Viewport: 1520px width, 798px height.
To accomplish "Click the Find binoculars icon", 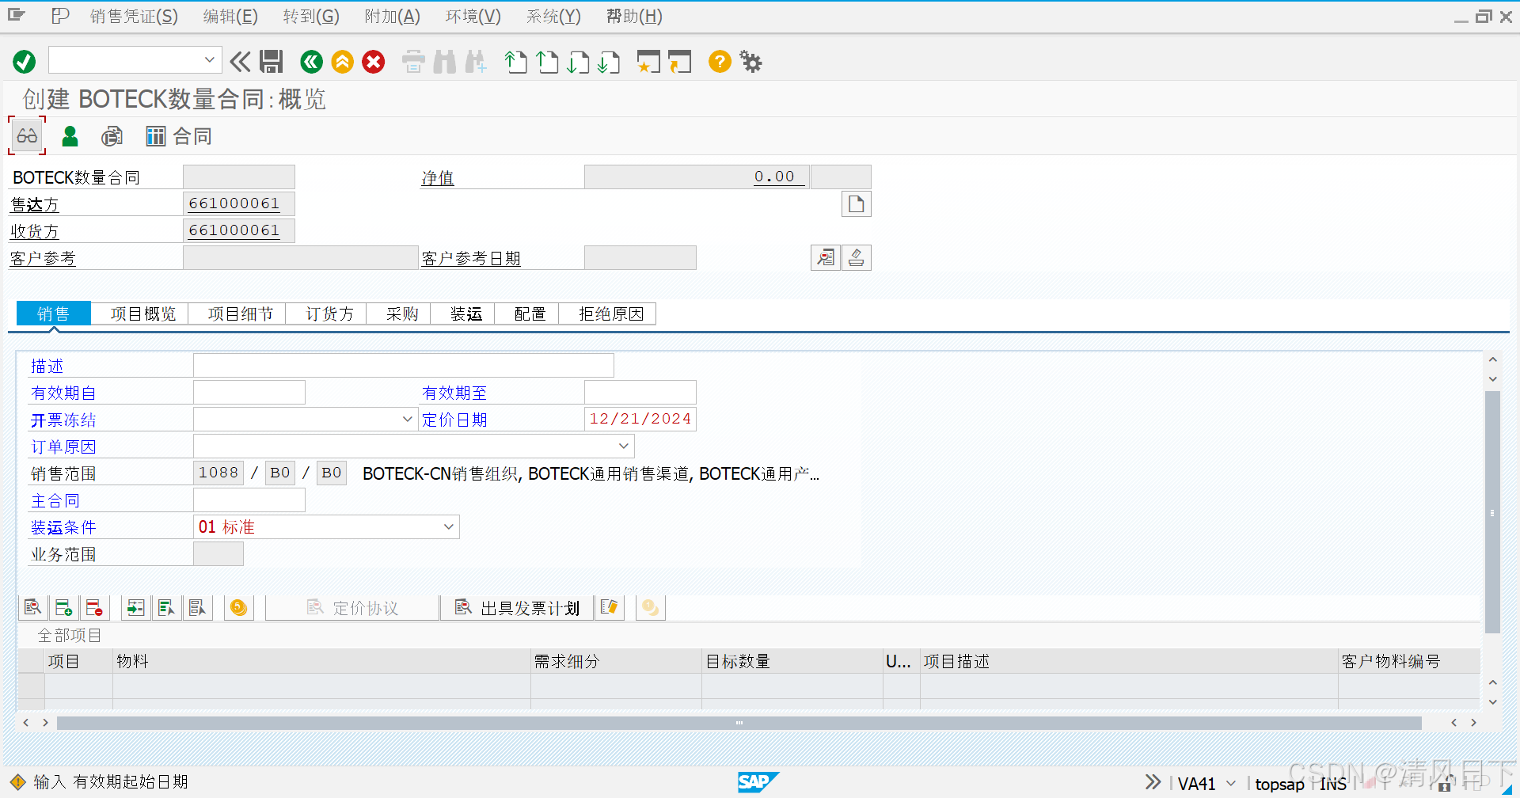I will click(x=445, y=62).
